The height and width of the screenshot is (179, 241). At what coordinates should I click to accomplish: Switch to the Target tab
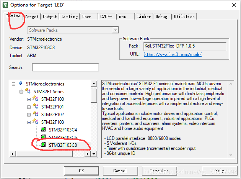tap(32, 16)
